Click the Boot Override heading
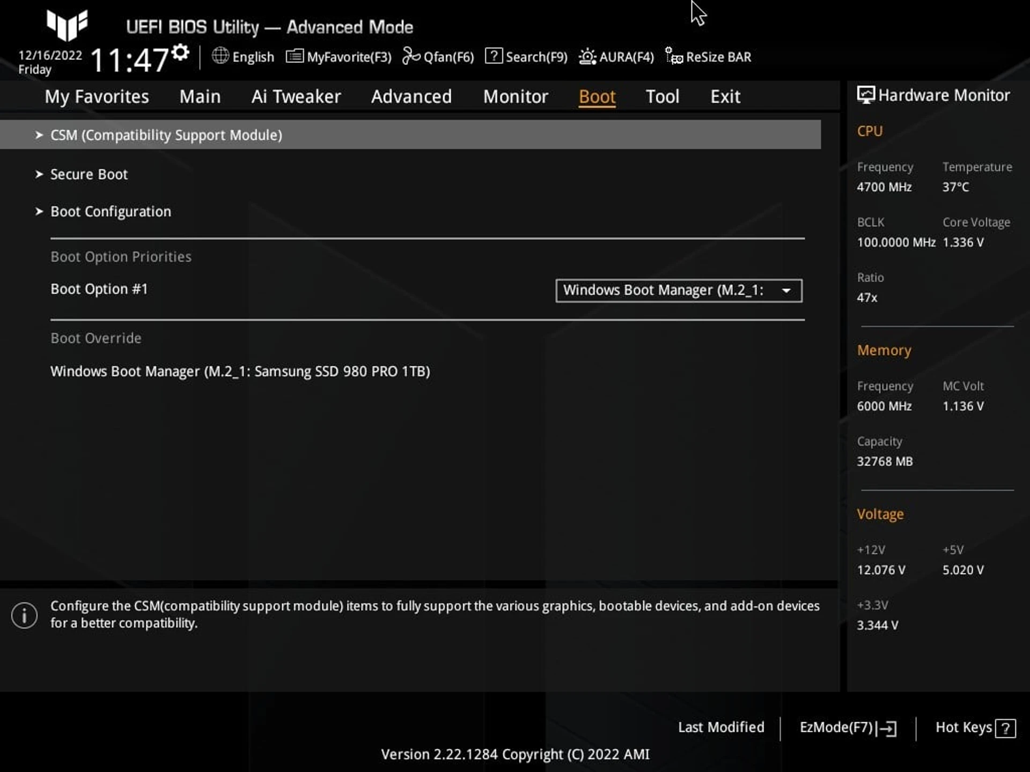The width and height of the screenshot is (1030, 772). click(96, 338)
